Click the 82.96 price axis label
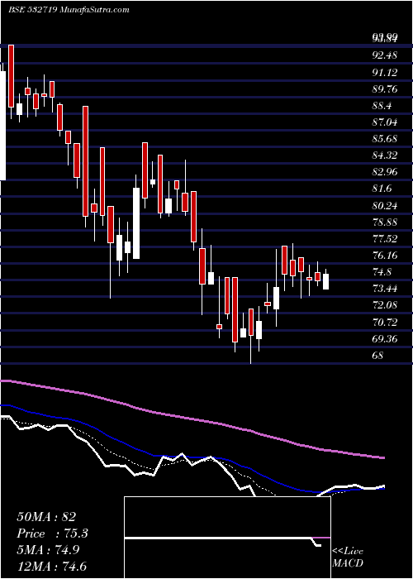 pos(386,172)
